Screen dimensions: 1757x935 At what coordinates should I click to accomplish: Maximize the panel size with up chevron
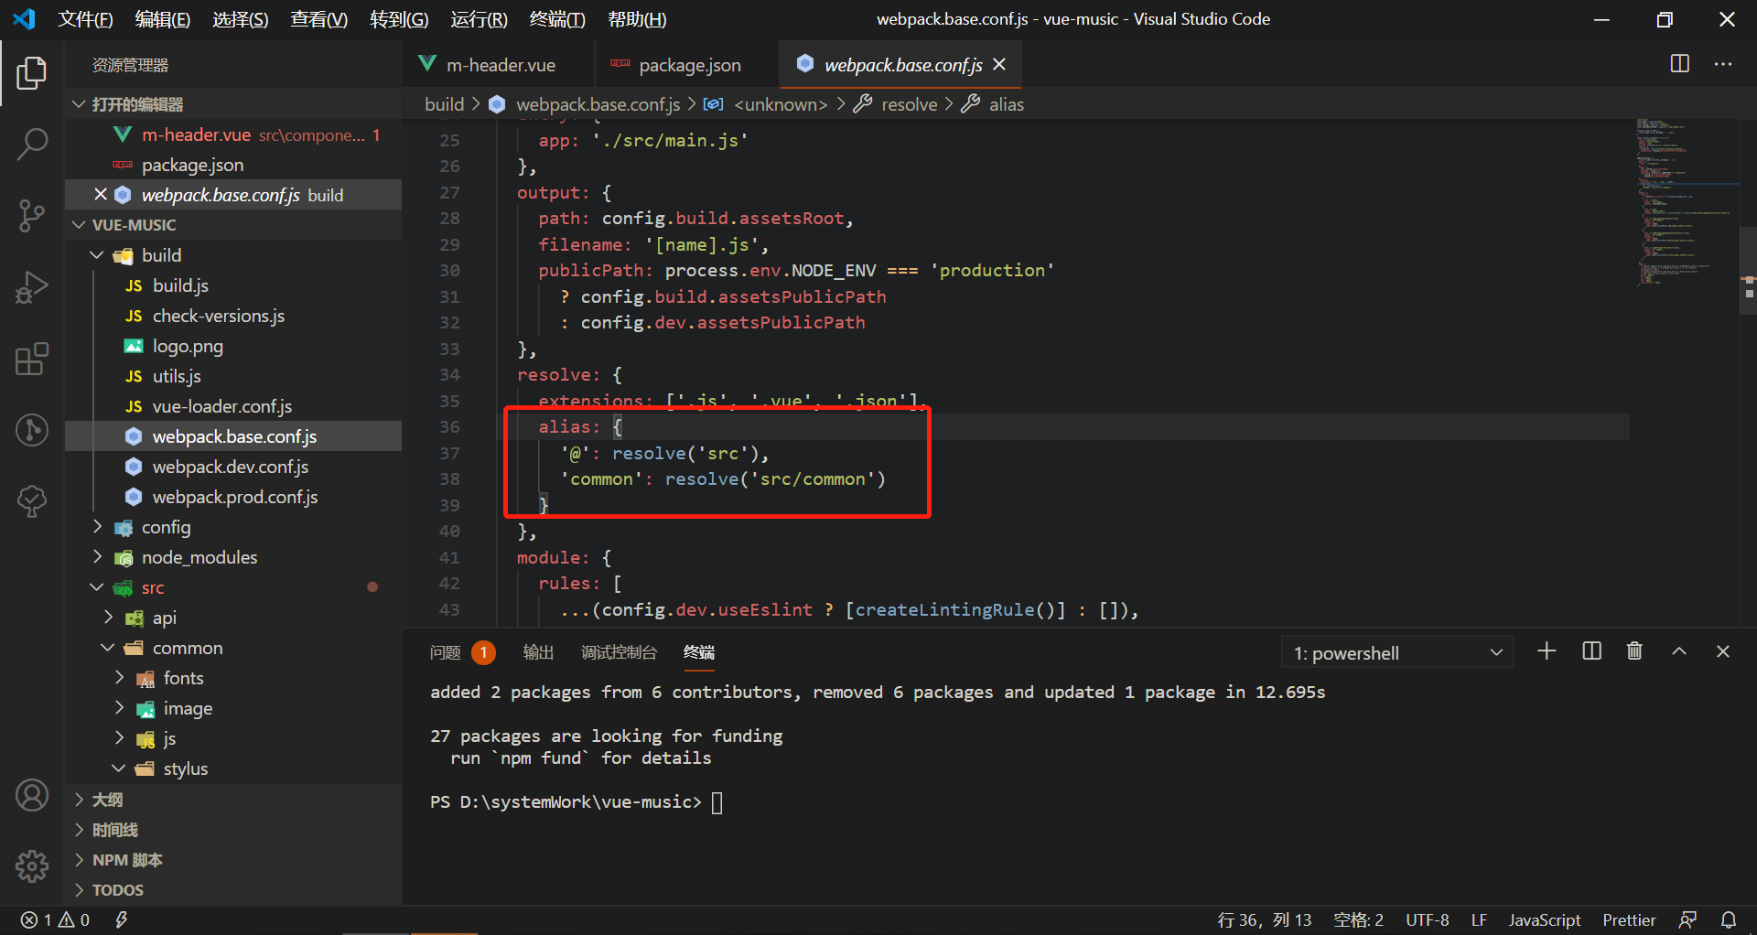(1679, 651)
